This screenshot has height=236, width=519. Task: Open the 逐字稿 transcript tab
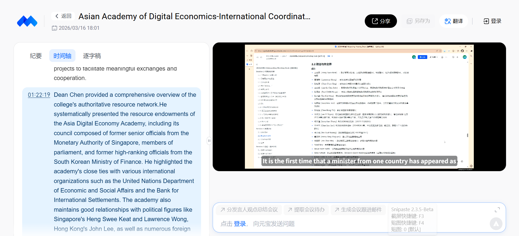(92, 56)
